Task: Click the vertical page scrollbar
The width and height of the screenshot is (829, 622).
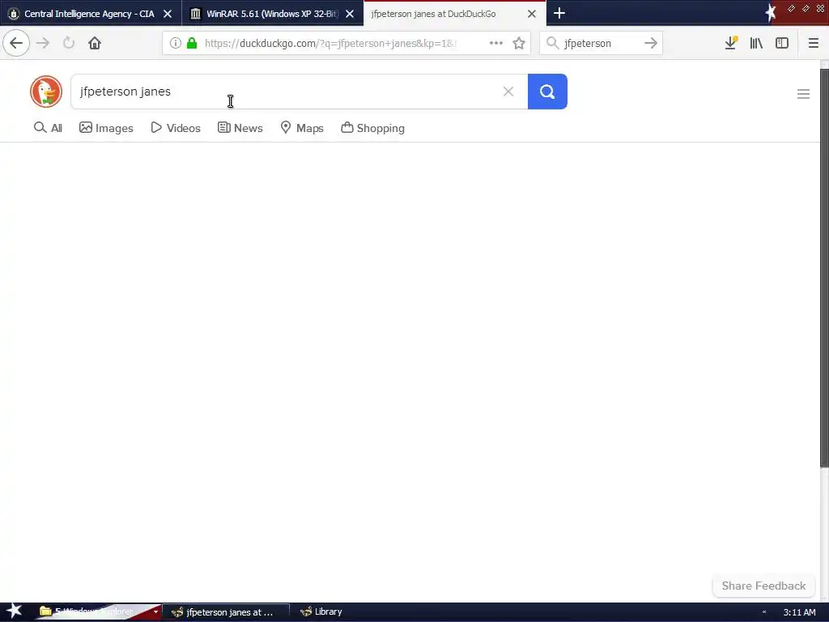Action: click(x=824, y=267)
